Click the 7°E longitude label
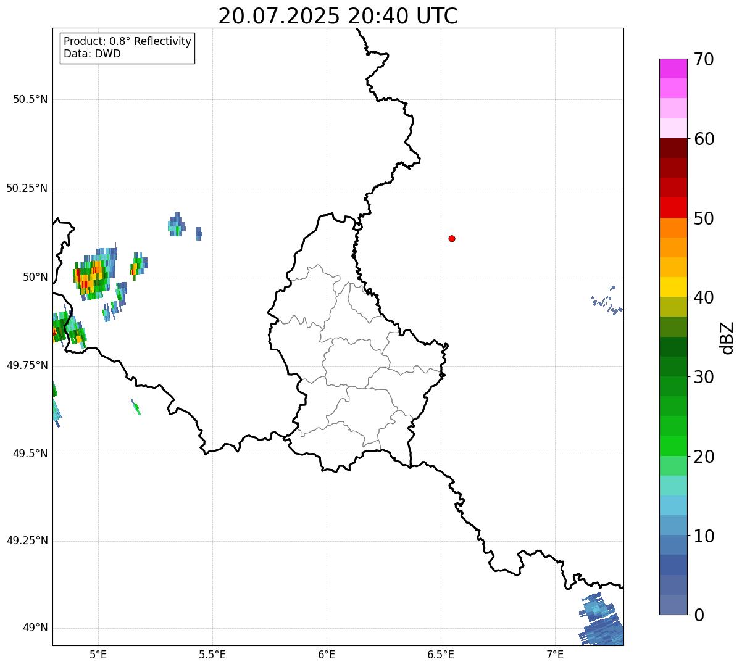Viewport: 742px width, 667px height. (555, 654)
